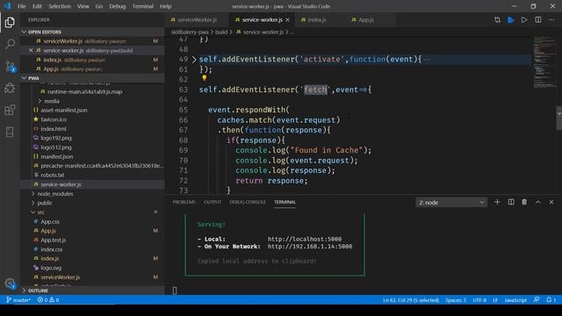Click the build breadcrumb segment
562x316 pixels.
pyautogui.click(x=221, y=32)
